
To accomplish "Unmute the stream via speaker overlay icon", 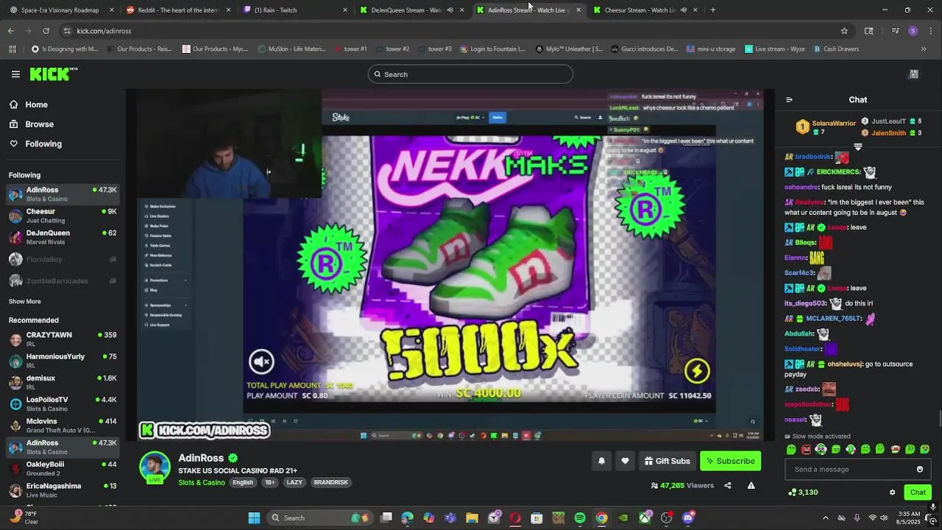I will pyautogui.click(x=261, y=361).
